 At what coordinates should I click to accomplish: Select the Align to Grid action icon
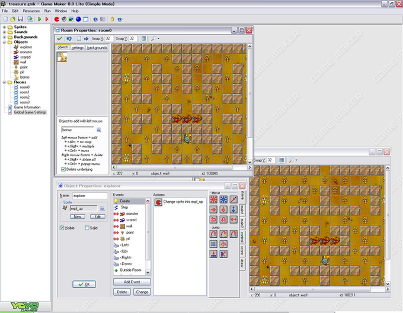pos(213,244)
